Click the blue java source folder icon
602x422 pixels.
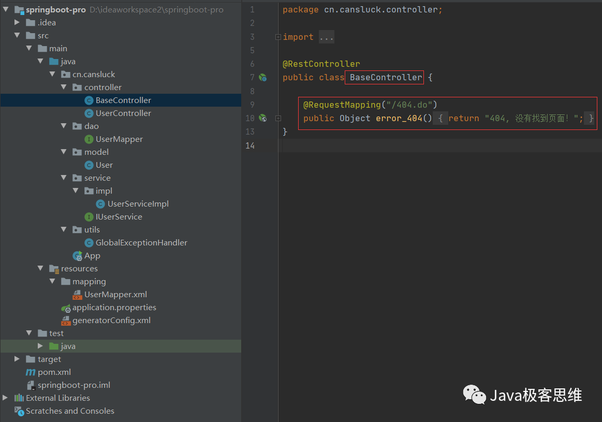54,62
